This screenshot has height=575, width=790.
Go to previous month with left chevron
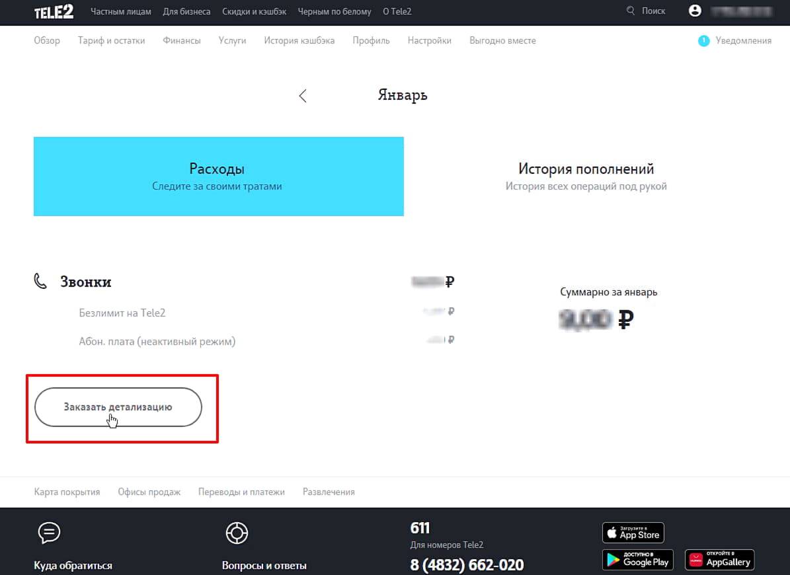[x=303, y=96]
